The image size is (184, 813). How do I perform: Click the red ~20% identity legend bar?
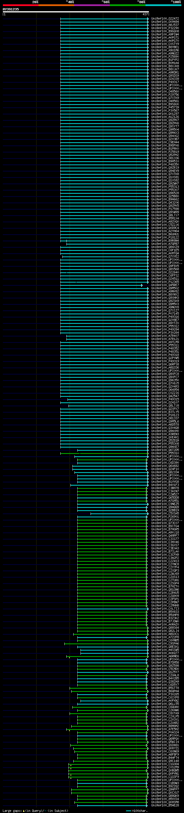tap(20, 5)
